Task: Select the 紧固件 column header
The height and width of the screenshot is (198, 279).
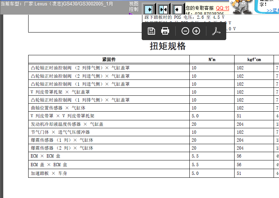Action: (109, 59)
